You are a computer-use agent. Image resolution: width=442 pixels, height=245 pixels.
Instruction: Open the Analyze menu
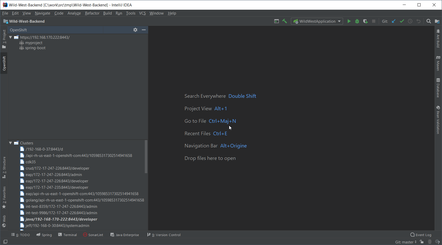[74, 13]
